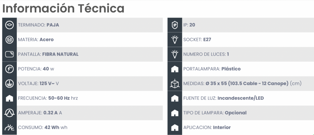Click the AMPERAJE wave meter icon

pyautogui.click(x=10, y=113)
